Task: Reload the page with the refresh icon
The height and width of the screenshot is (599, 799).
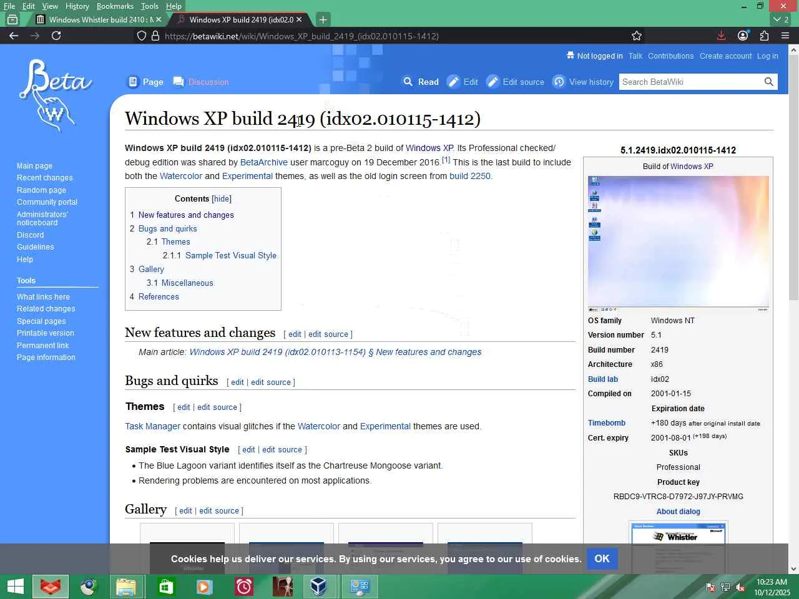Action: pyautogui.click(x=56, y=36)
